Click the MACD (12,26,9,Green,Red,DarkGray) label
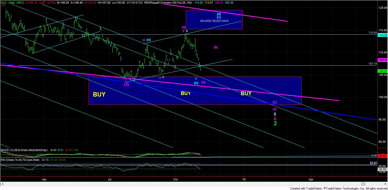Image resolution: width=388 pixels, height=190 pixels. tap(24, 150)
